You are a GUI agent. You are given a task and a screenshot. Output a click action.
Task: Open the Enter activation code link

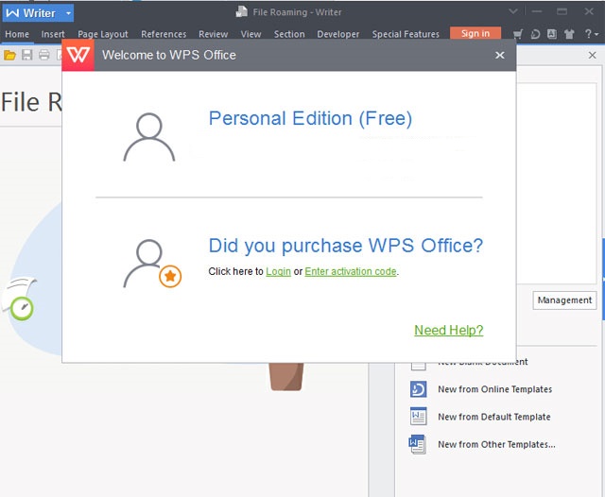click(351, 271)
